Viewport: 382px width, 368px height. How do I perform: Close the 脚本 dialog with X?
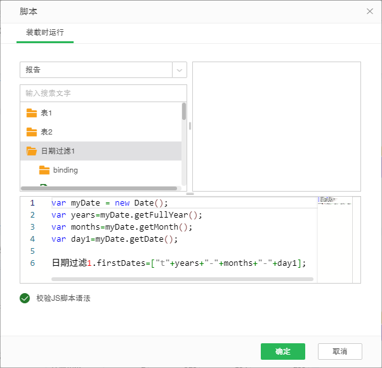point(370,11)
